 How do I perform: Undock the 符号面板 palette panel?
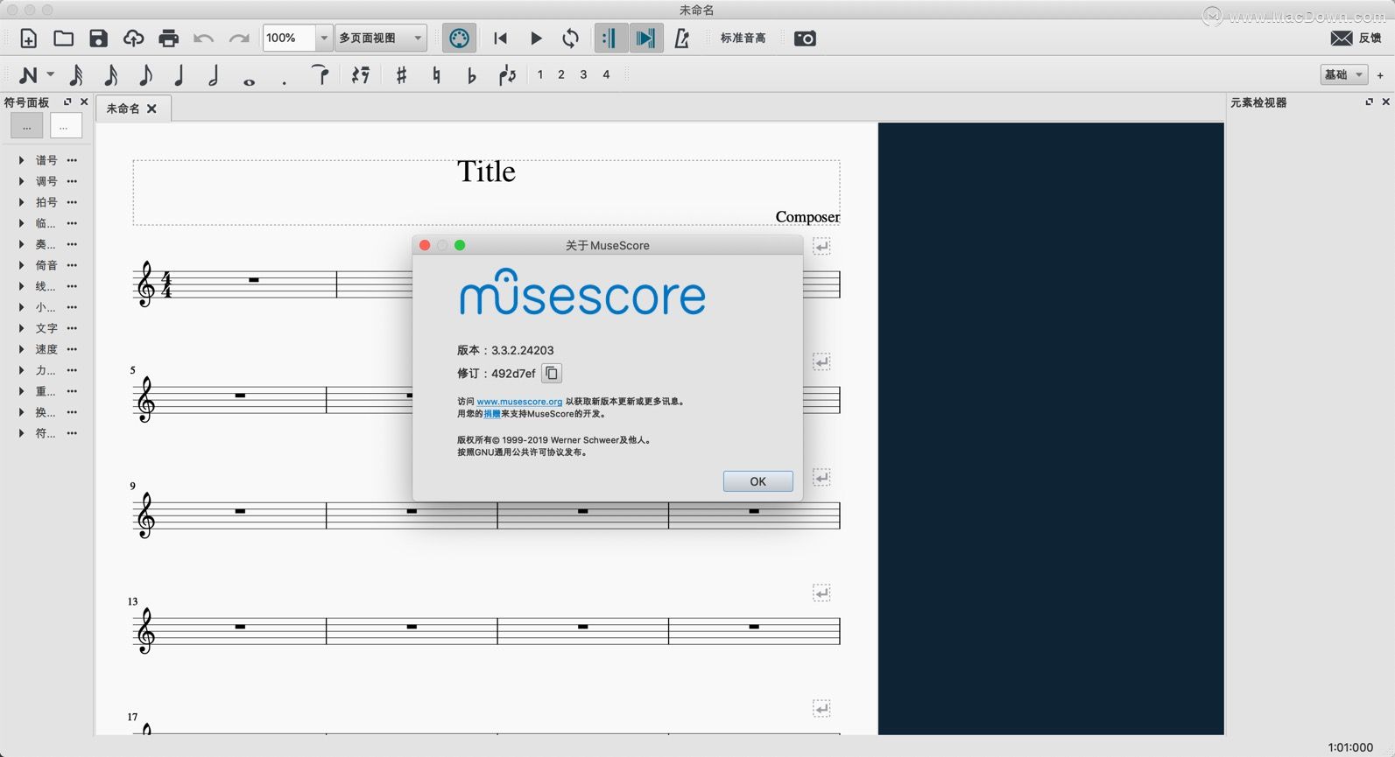coord(67,102)
